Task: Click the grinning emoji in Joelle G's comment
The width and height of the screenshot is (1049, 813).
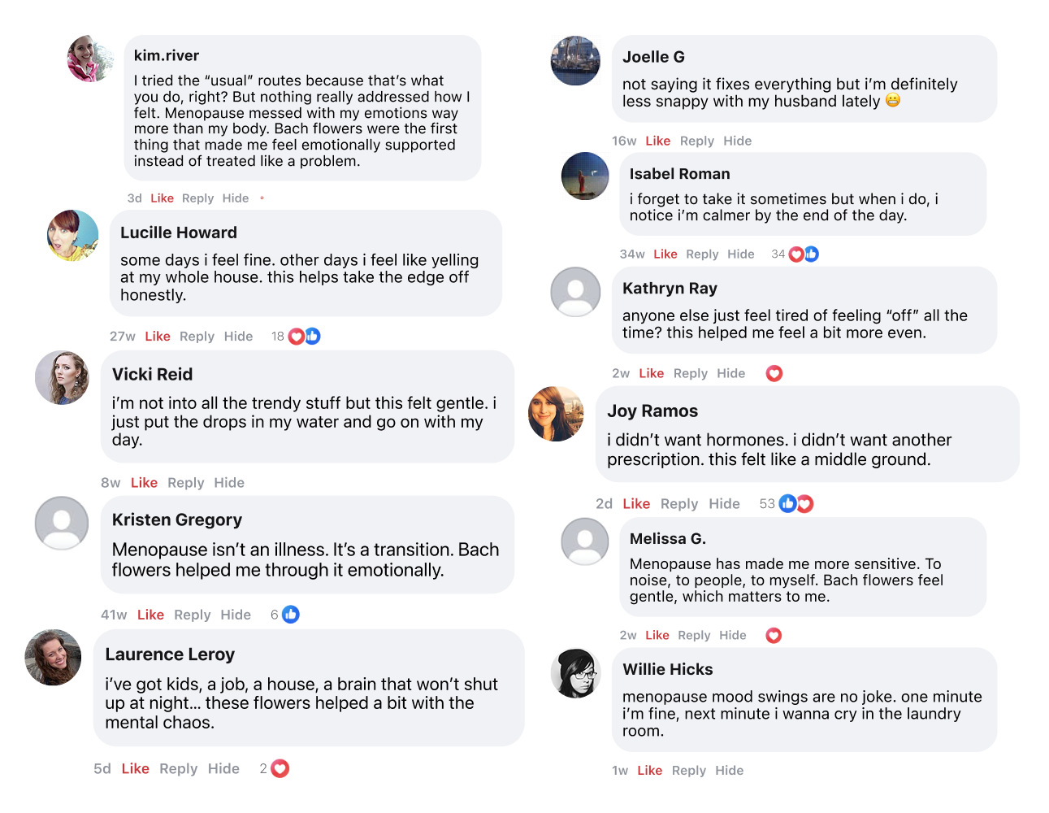Action: pos(893,101)
